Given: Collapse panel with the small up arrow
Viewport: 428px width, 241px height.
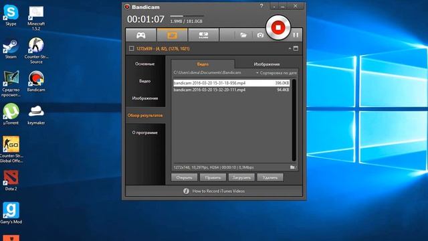Looking at the screenshot, I should pyautogui.click(x=290, y=48).
